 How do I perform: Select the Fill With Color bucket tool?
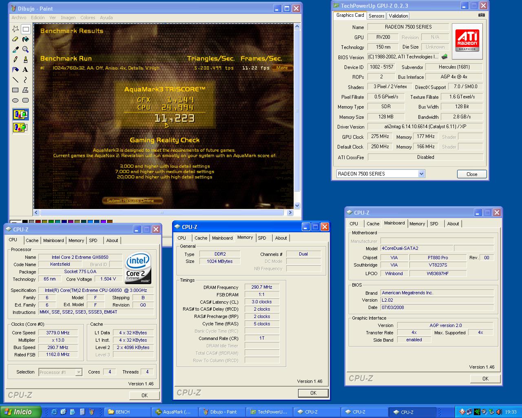25,39
